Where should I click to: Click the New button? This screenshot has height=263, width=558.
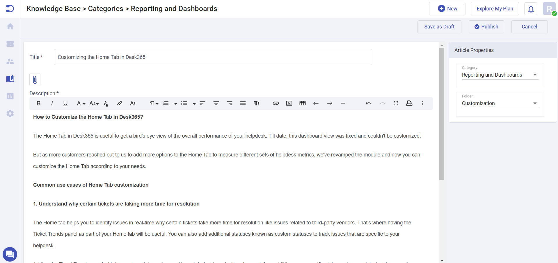[x=447, y=9]
